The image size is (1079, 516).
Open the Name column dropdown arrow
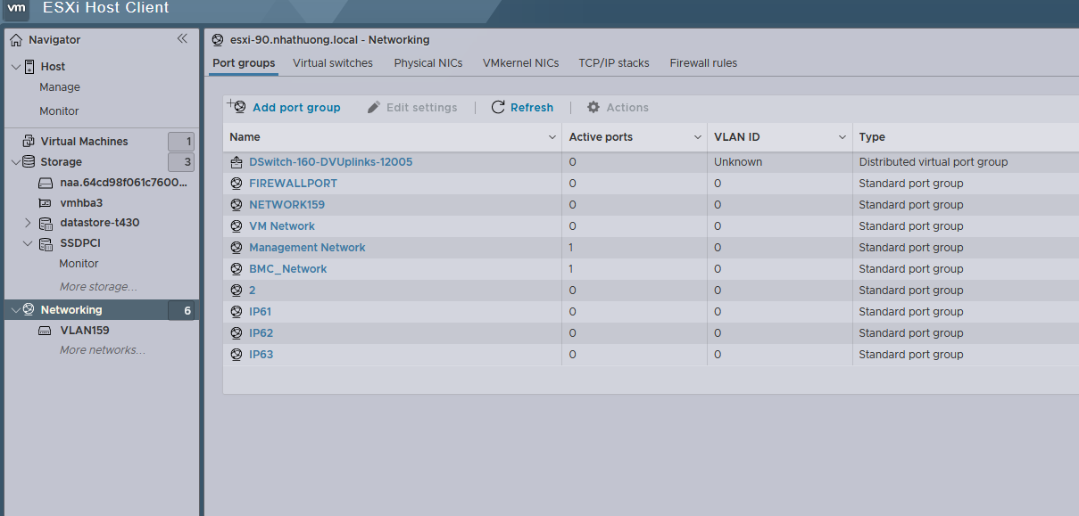pyautogui.click(x=552, y=137)
